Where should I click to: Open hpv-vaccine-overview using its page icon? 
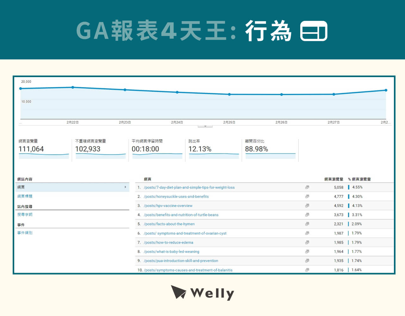(x=307, y=206)
